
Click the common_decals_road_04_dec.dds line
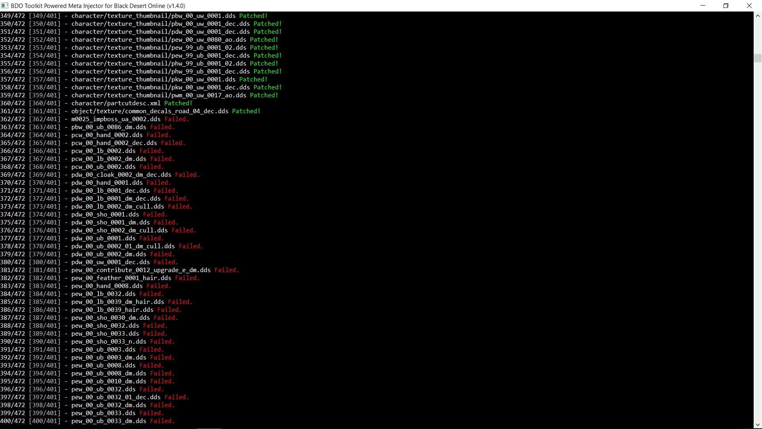(x=150, y=111)
